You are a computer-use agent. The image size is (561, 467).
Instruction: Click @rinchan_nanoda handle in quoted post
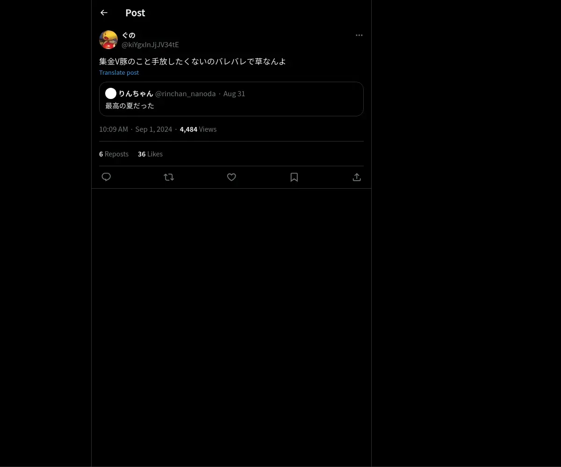click(x=185, y=93)
